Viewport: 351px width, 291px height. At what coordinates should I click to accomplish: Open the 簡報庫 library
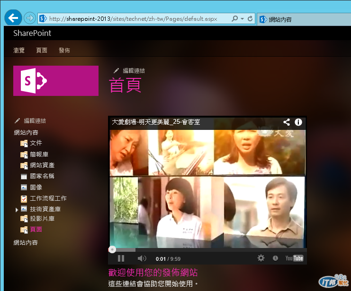[39, 154]
